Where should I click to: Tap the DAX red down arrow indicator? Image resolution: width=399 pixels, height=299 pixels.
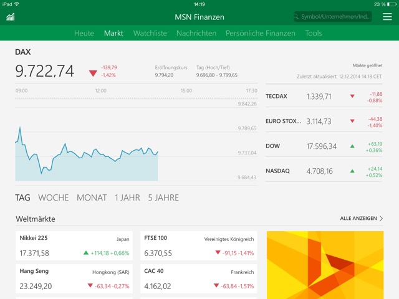93,73
